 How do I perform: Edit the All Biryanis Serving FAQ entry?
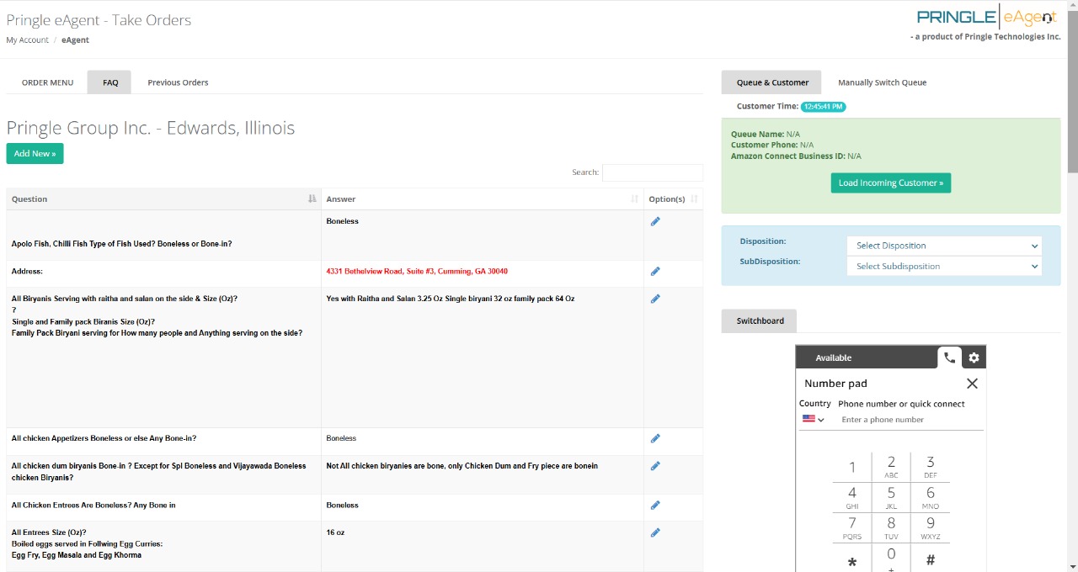pyautogui.click(x=655, y=299)
